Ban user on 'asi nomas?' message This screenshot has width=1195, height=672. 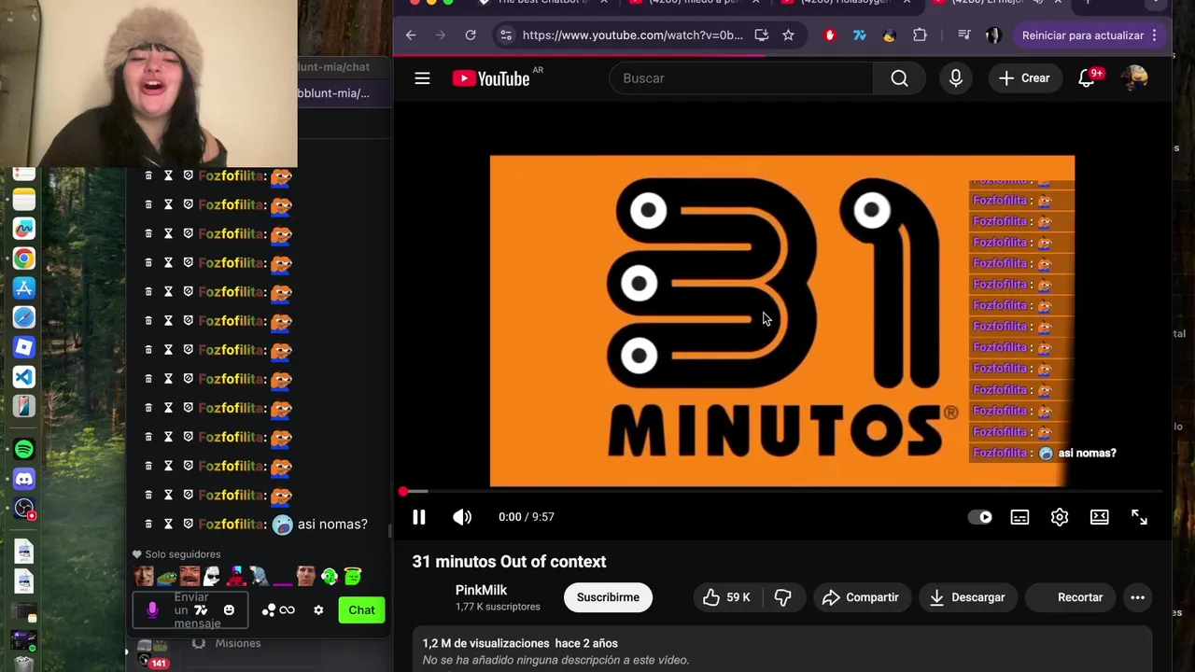(x=188, y=525)
